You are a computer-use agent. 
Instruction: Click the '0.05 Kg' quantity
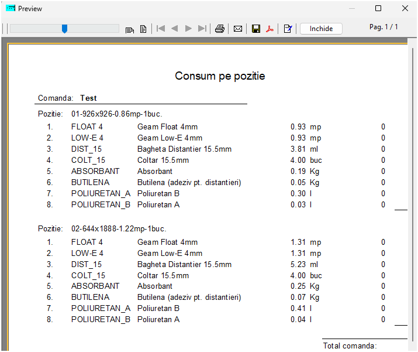click(305, 183)
